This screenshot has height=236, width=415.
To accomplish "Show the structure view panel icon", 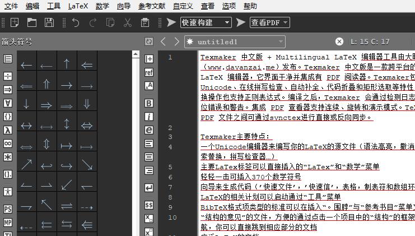I will click(8, 59).
